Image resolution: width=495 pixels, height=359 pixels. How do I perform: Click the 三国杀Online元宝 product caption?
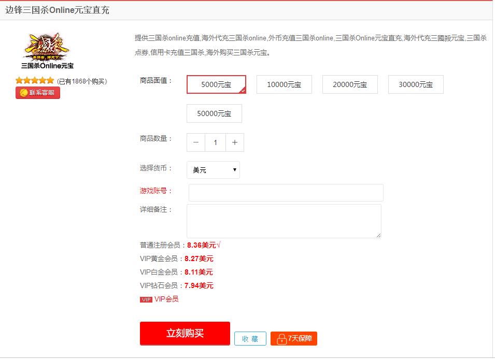tap(47, 66)
